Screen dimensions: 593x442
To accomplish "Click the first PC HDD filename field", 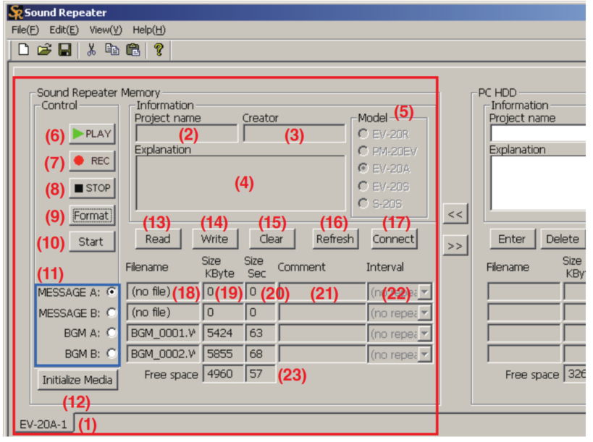I will [523, 292].
